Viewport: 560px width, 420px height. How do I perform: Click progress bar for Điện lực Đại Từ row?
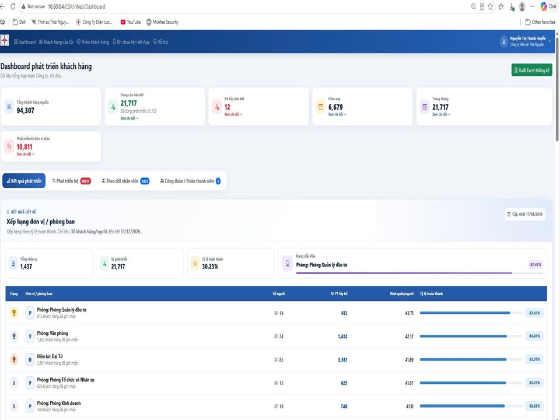click(x=471, y=359)
